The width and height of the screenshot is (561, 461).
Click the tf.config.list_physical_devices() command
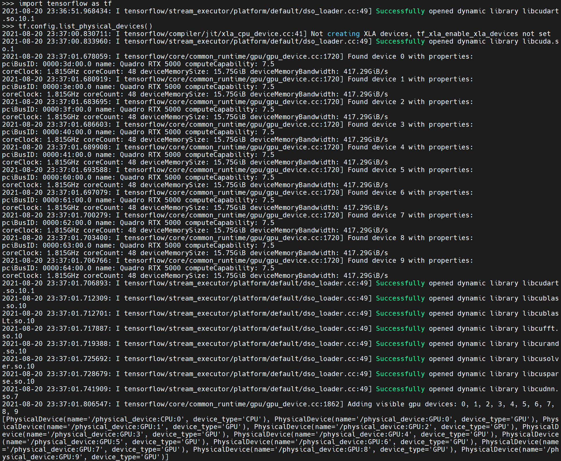tap(85, 26)
